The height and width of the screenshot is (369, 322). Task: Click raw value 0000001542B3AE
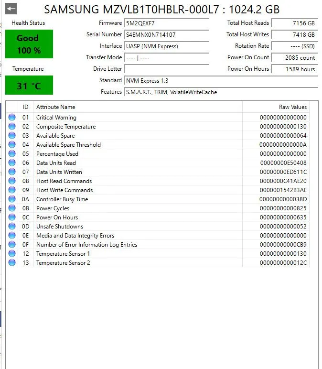pos(283,190)
